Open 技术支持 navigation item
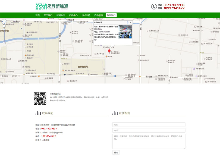This screenshot has width=220, height=163. [86, 15]
